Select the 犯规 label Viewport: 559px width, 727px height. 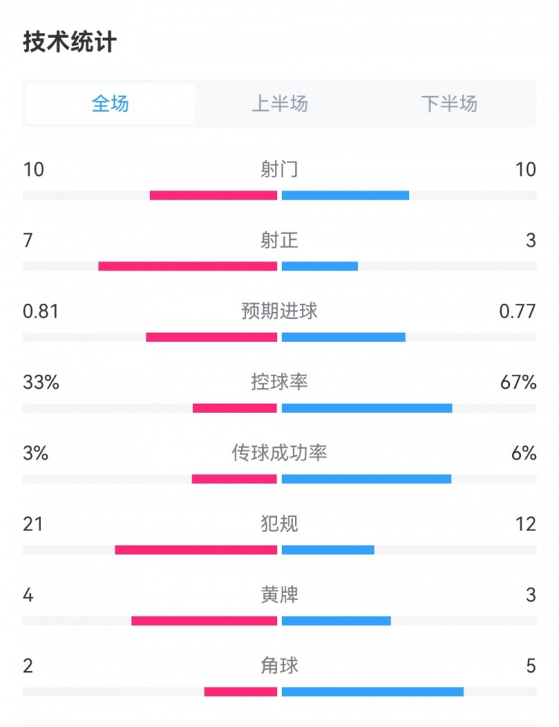click(x=279, y=524)
